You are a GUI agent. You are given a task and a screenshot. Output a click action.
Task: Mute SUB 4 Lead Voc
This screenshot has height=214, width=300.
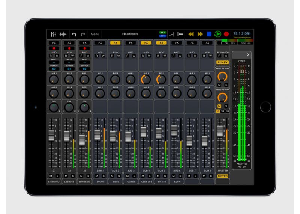142,176
